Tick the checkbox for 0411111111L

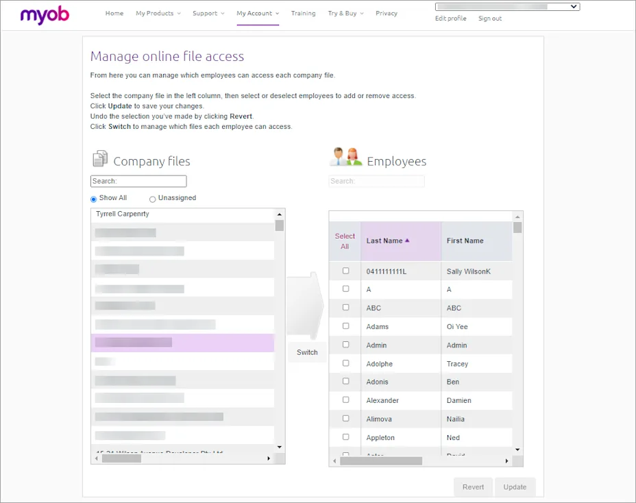tap(345, 271)
